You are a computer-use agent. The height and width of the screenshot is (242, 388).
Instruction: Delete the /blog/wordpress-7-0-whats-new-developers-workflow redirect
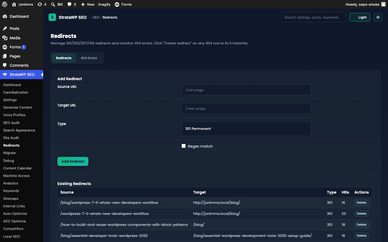point(361,202)
